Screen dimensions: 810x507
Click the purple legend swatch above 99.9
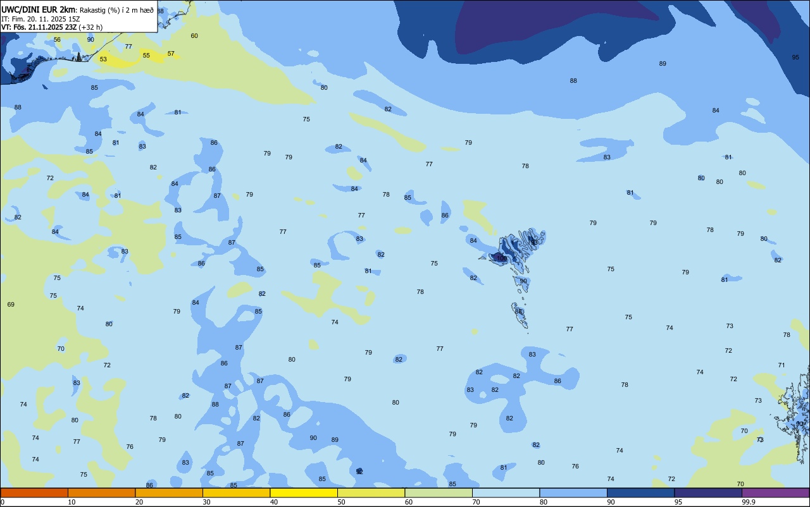click(x=775, y=492)
